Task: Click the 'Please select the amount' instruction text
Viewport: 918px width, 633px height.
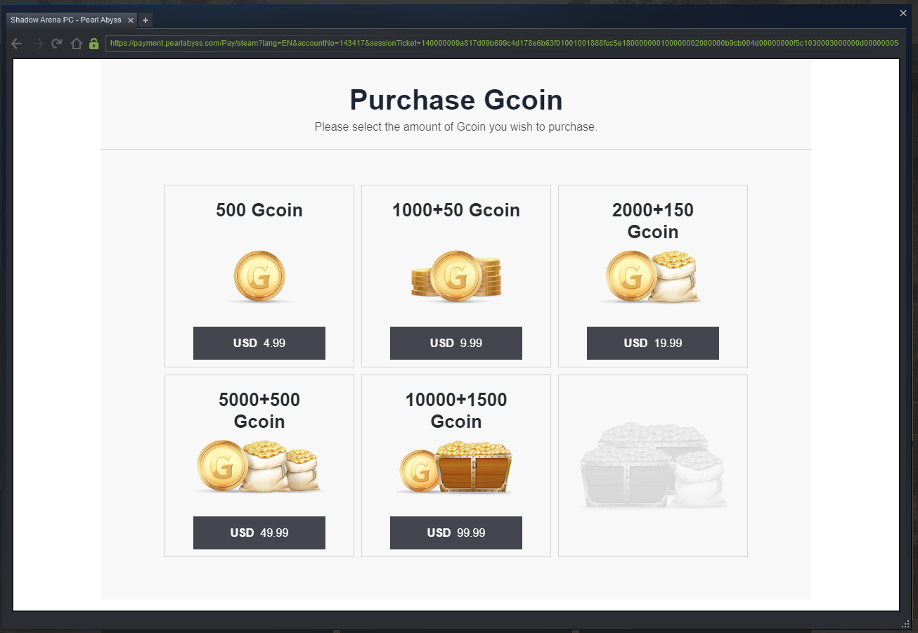Action: 456,127
